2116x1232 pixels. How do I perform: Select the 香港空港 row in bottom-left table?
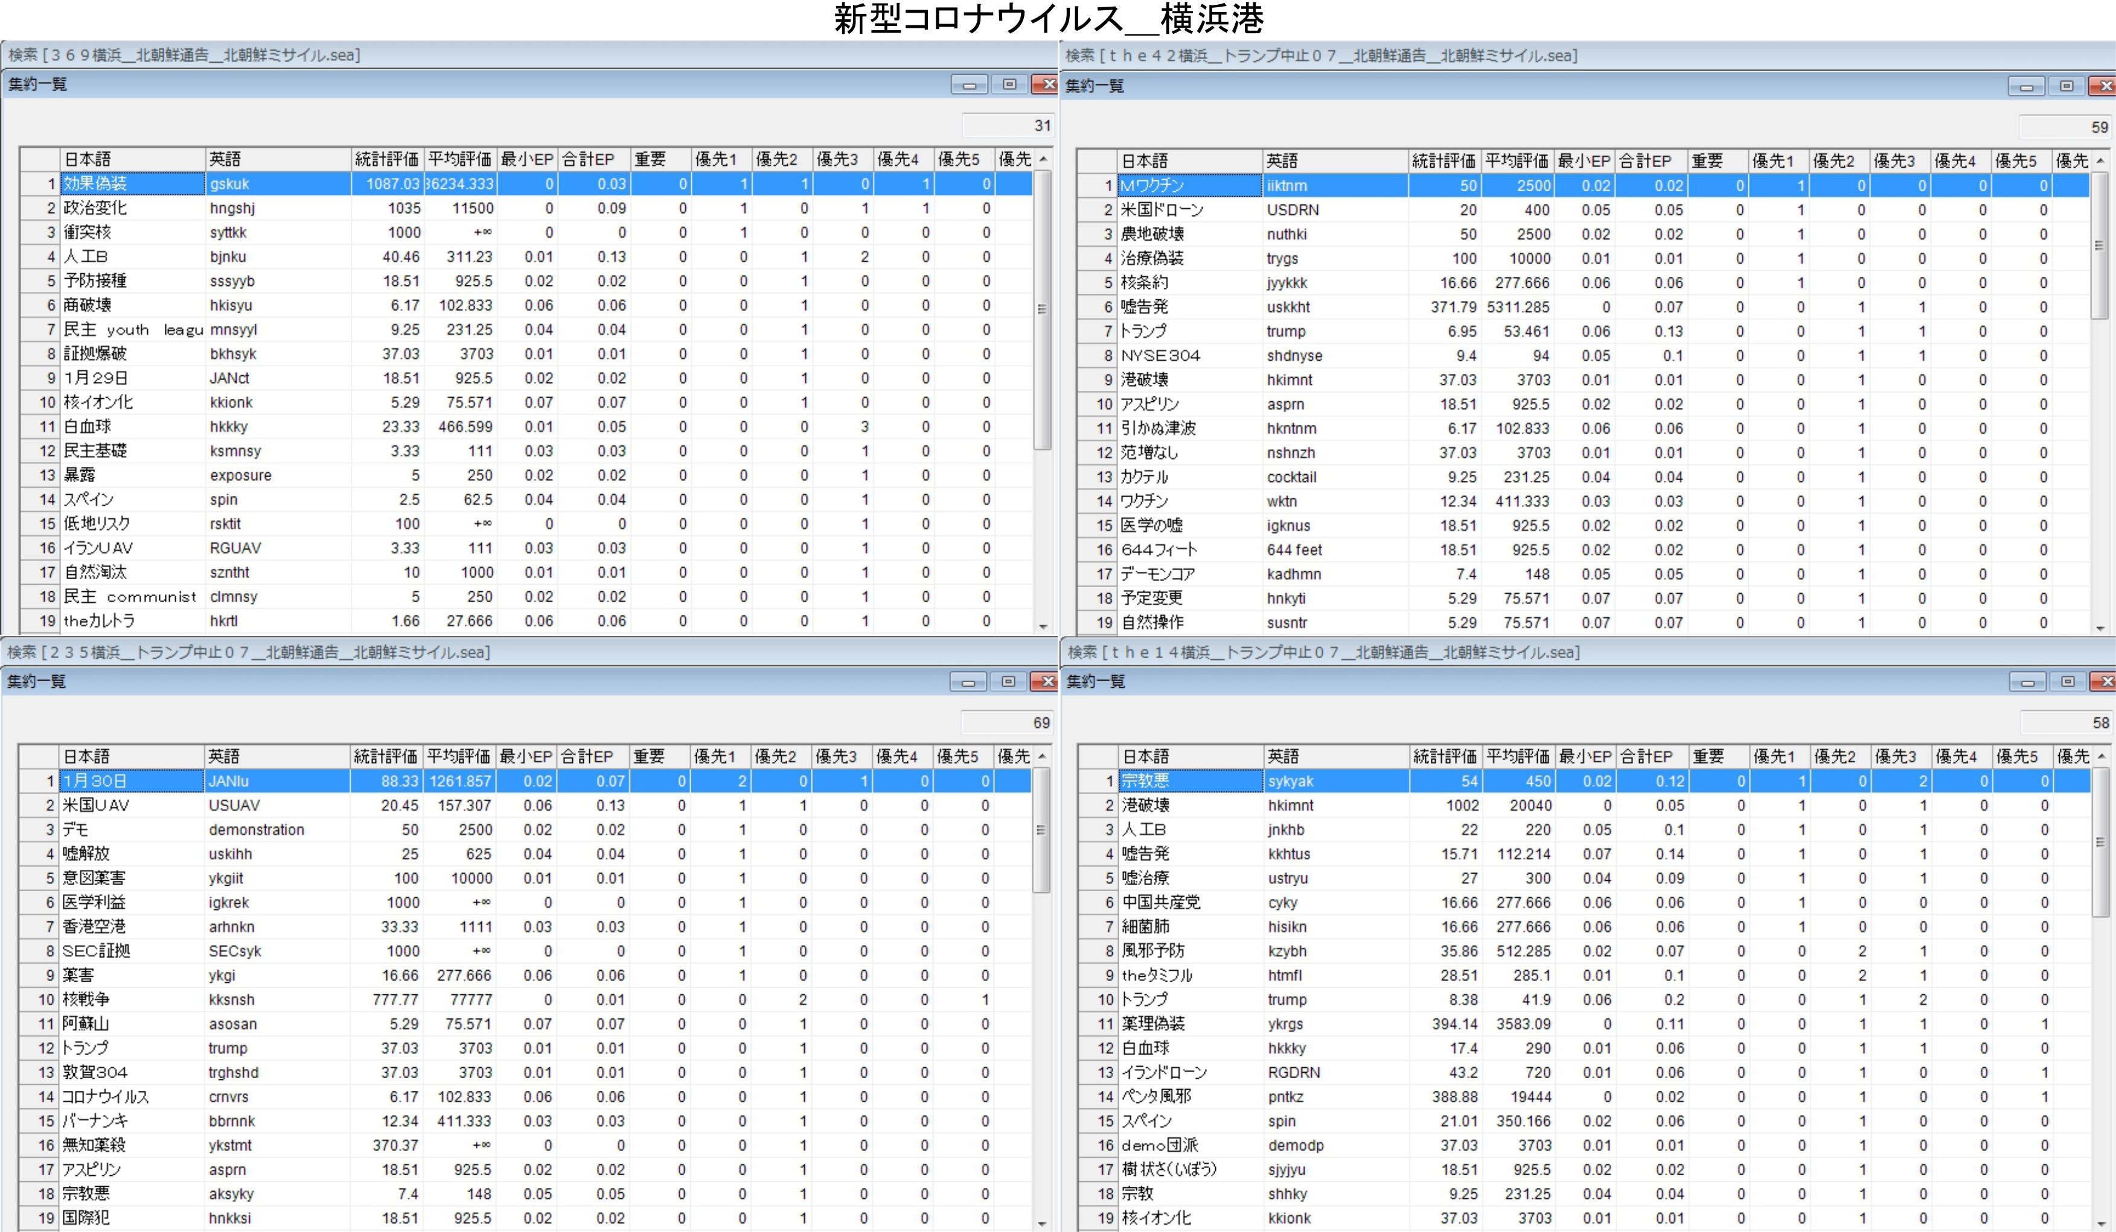pos(94,927)
